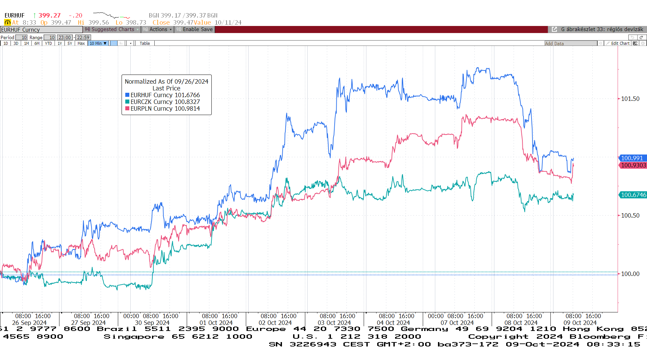Screen dimensions: 647x363
Task: Click the 09 Oct 2024 date label
Action: (580, 323)
